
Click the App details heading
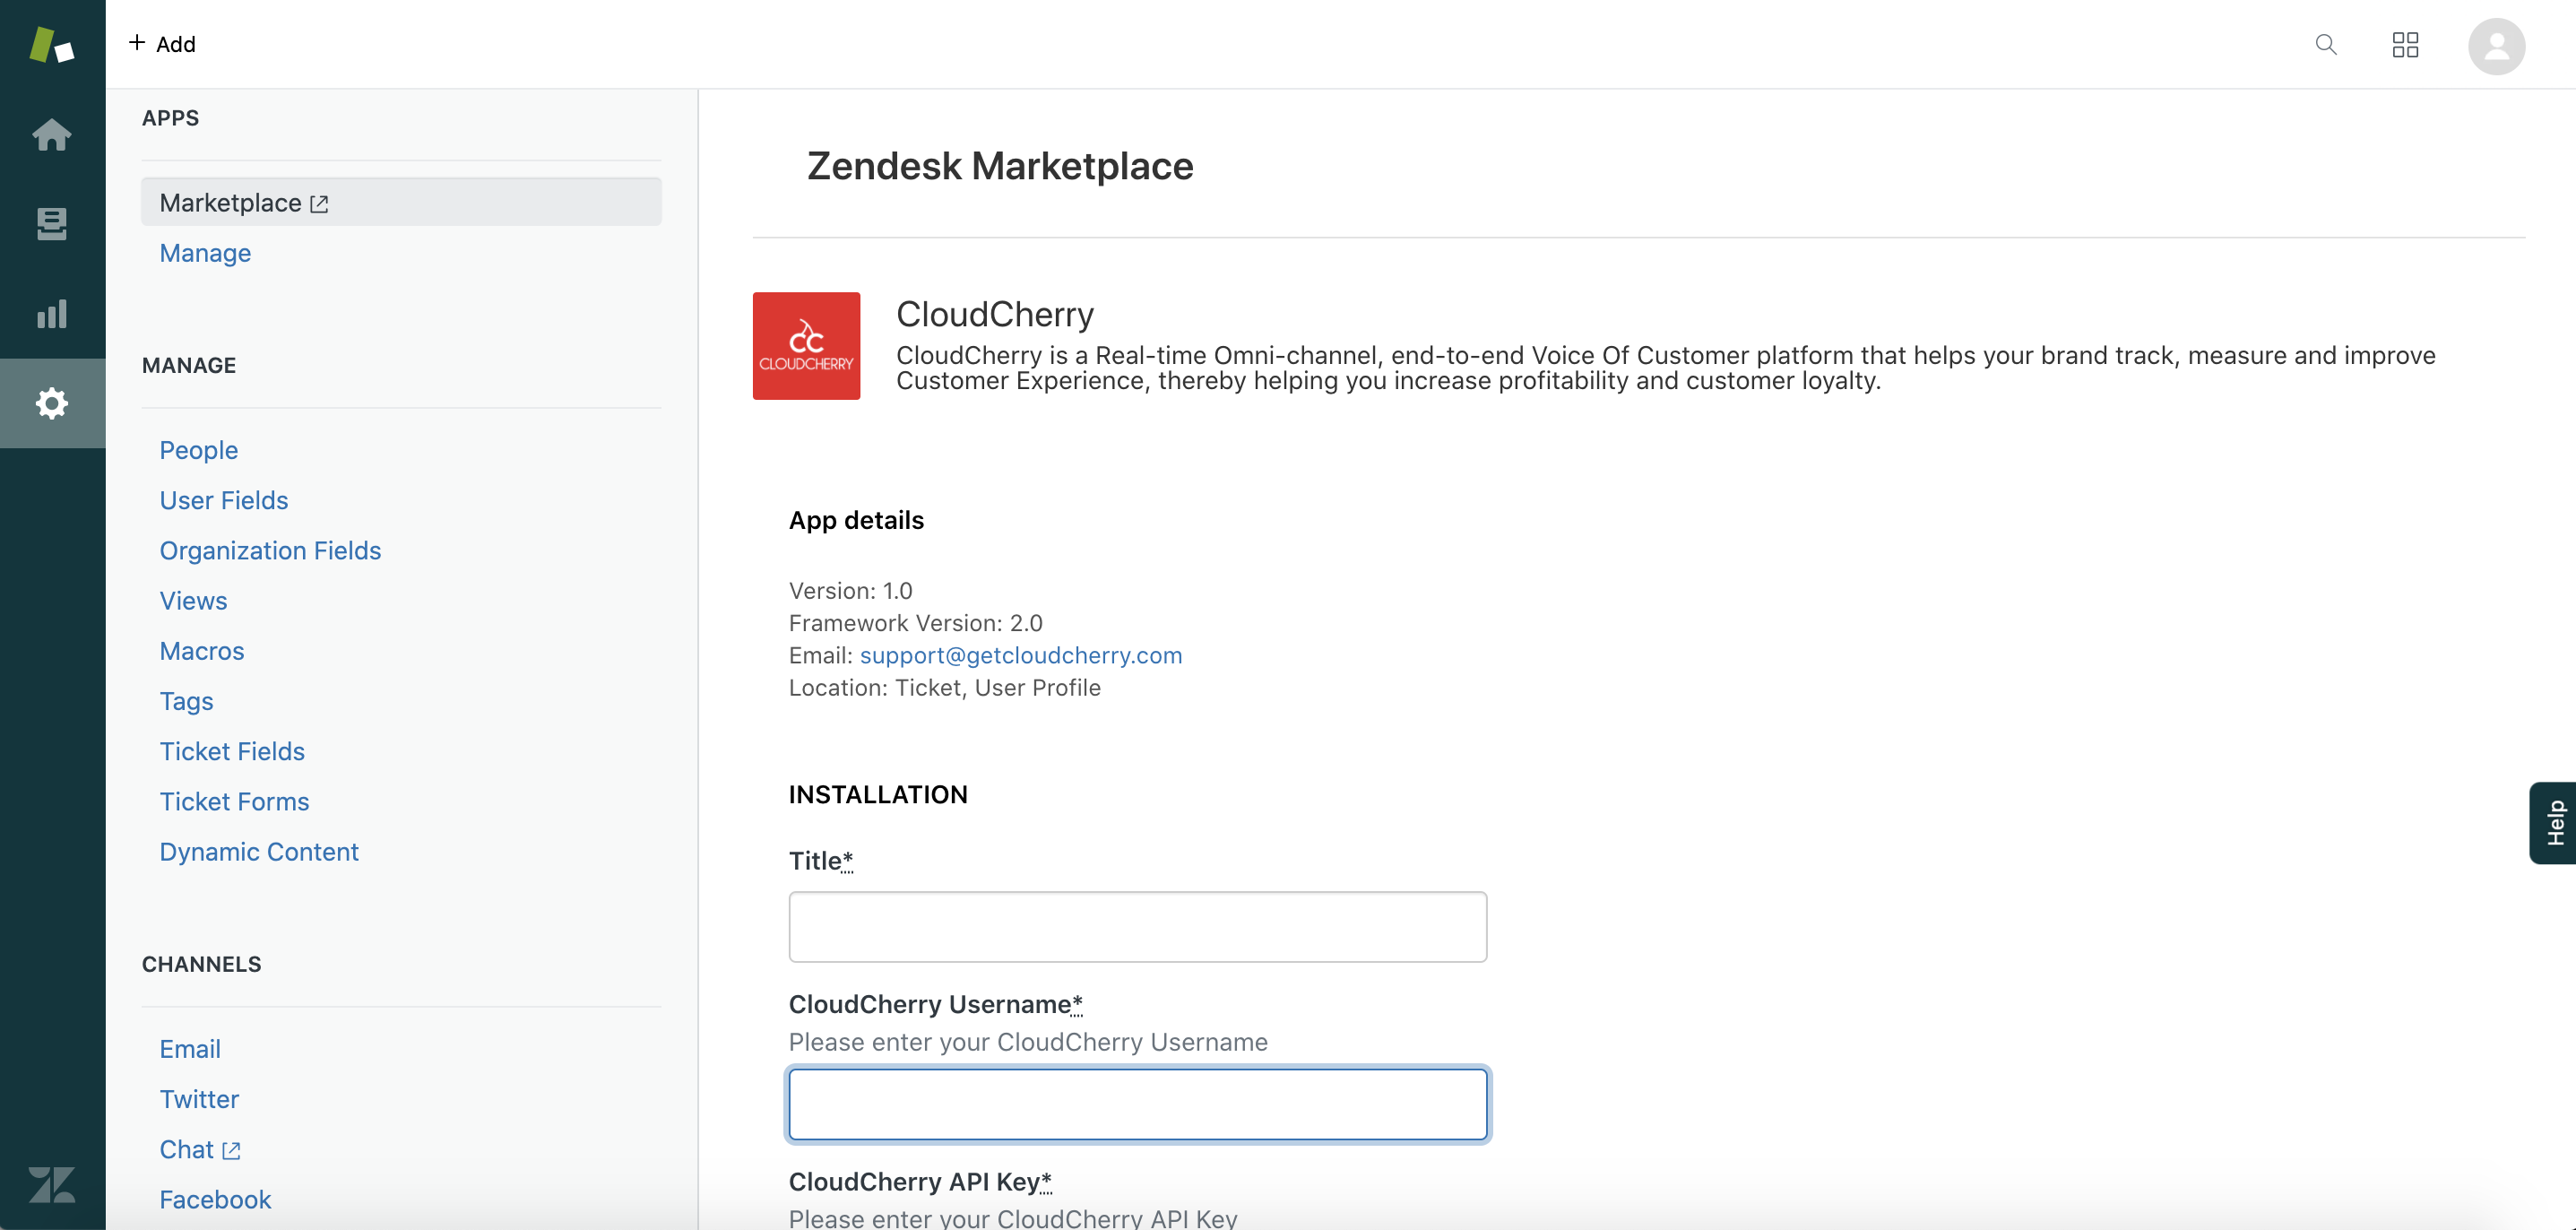coord(856,520)
